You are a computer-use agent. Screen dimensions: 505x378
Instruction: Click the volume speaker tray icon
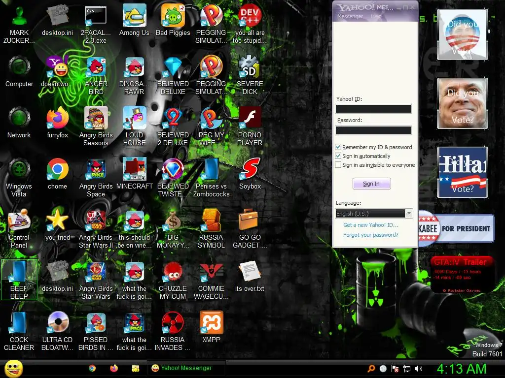tap(419, 369)
